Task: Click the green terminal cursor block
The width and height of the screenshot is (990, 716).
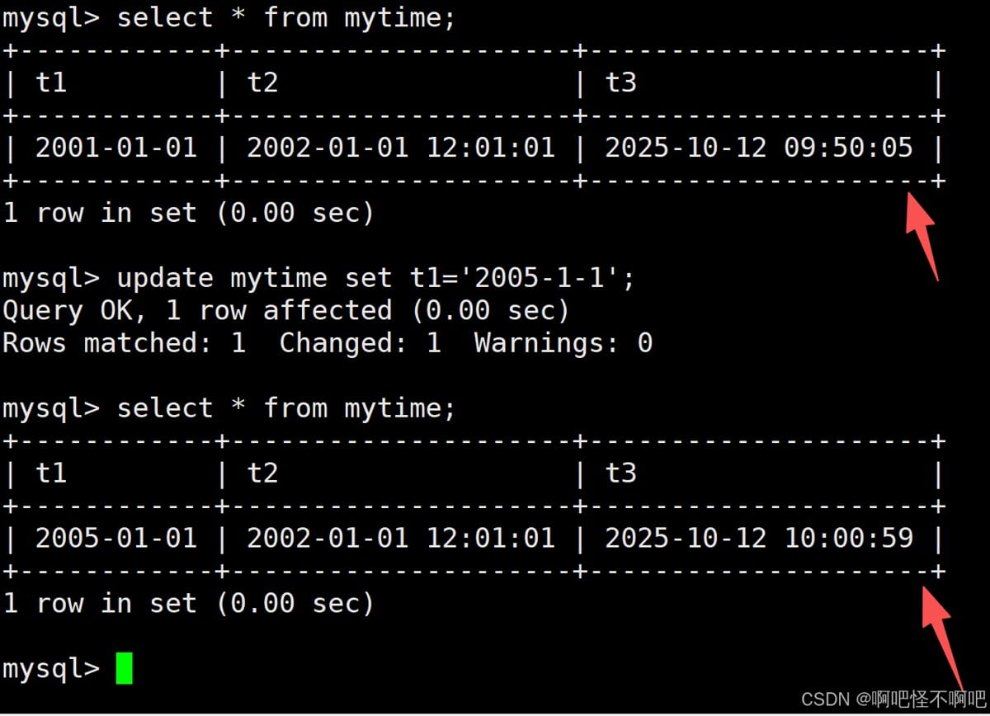Action: (x=124, y=668)
